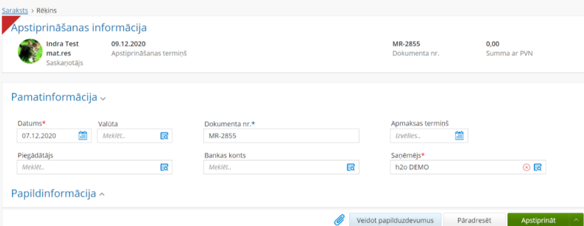
Task: Click the Veidot papilduzdevumus button
Action: (x=395, y=220)
